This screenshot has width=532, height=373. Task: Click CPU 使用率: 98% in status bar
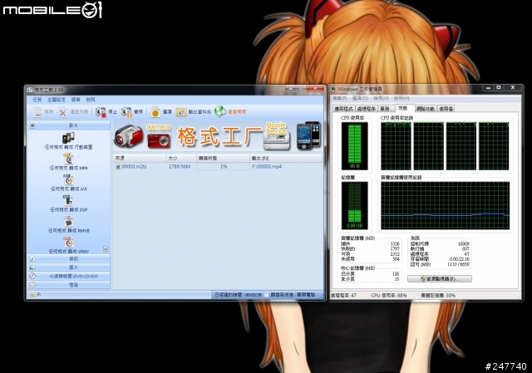[x=389, y=296]
